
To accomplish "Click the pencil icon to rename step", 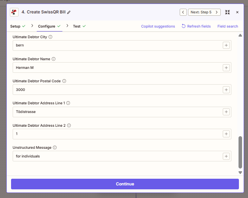I will pyautogui.click(x=69, y=12).
